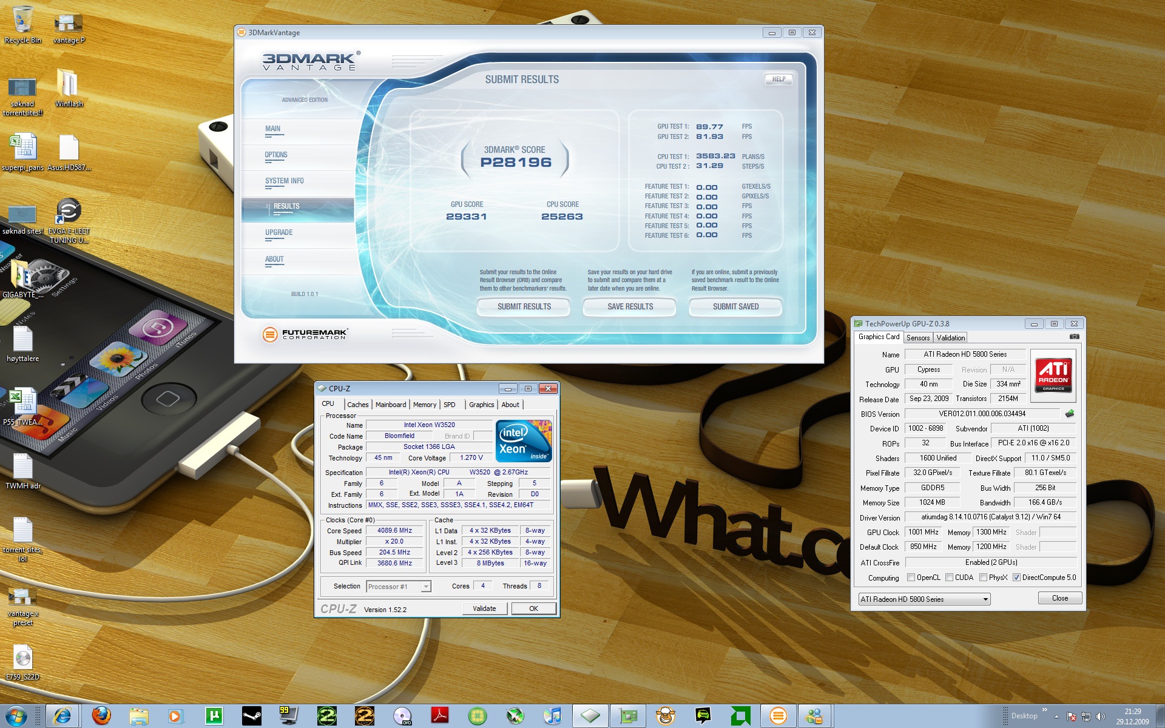
Task: Toggle the PhysX checkbox in GPU-Z
Action: coord(983,578)
